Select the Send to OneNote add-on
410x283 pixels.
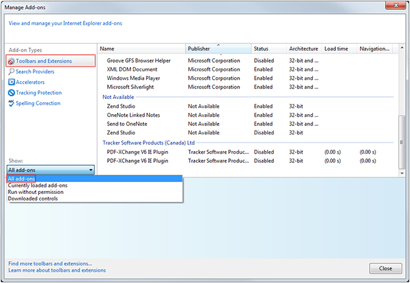(x=128, y=124)
